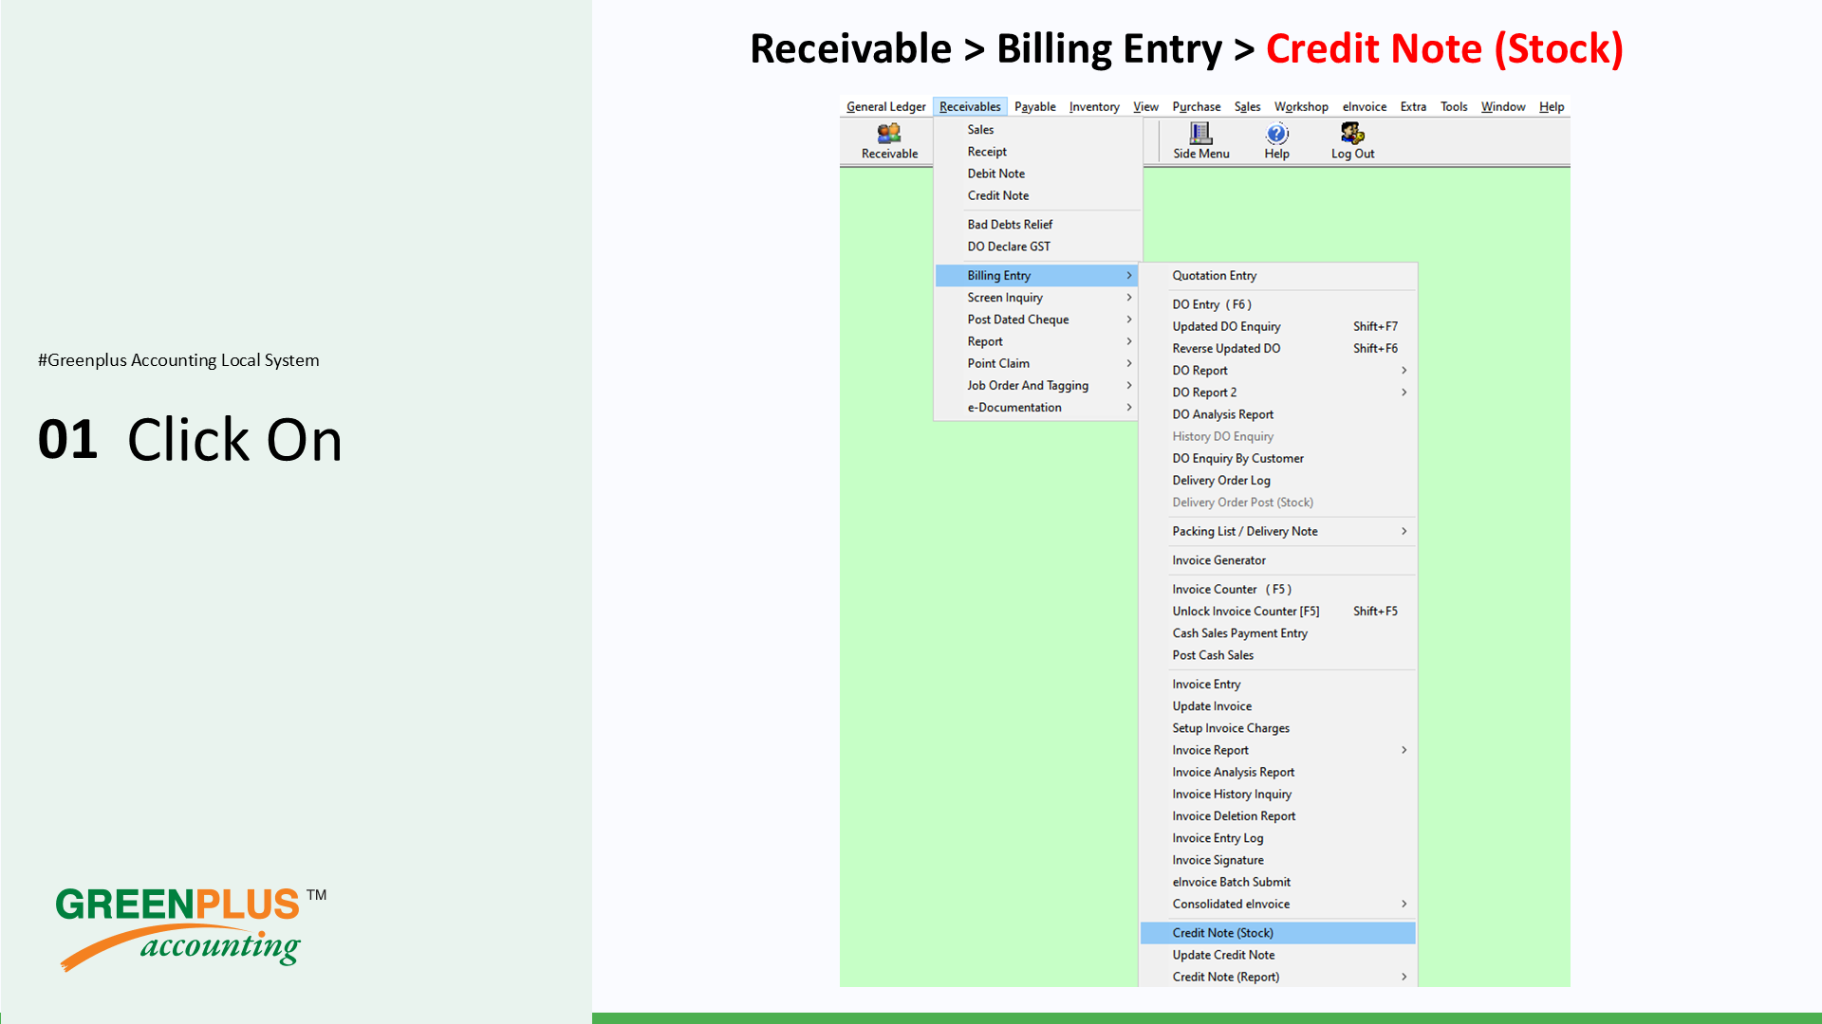Expand Consolidated eInvoice submenu
Viewport: 1822px width, 1024px height.
1278,905
